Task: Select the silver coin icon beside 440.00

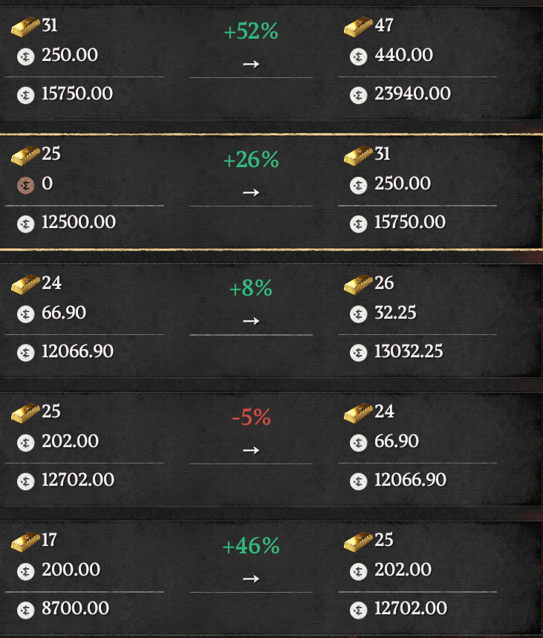Action: coord(359,56)
